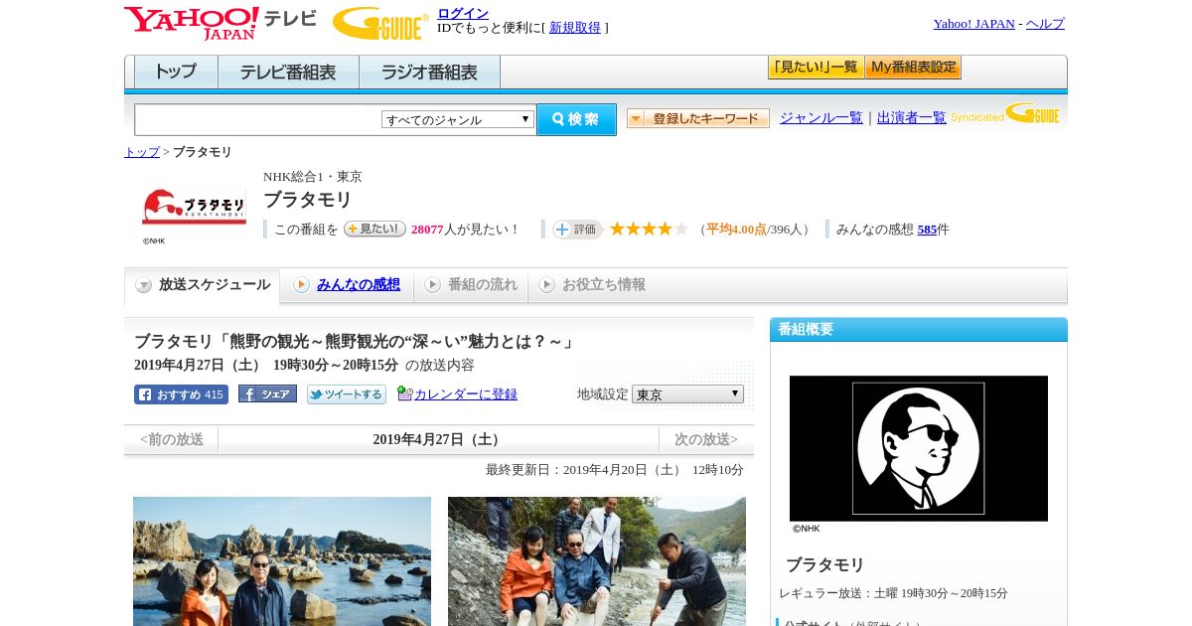Open the カレンダーに登録 link
The image size is (1192, 626).
(466, 394)
